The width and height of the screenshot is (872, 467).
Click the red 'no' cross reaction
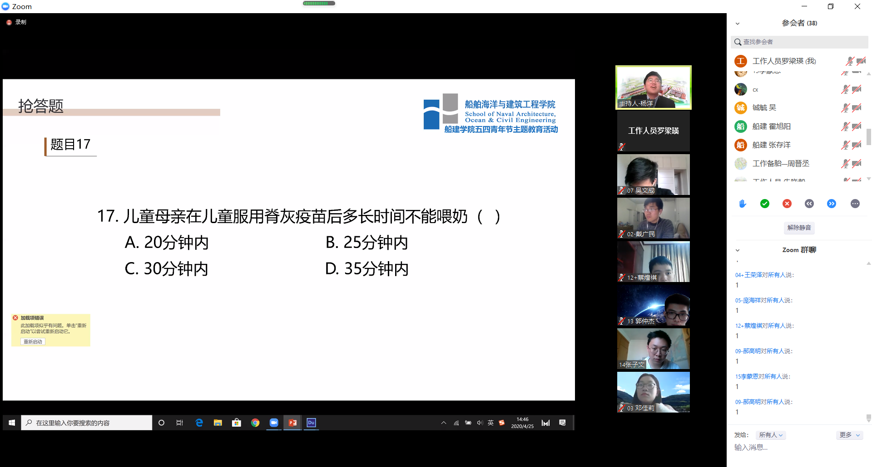[787, 204]
